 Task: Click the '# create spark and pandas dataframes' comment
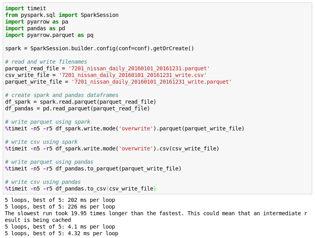pos(62,95)
